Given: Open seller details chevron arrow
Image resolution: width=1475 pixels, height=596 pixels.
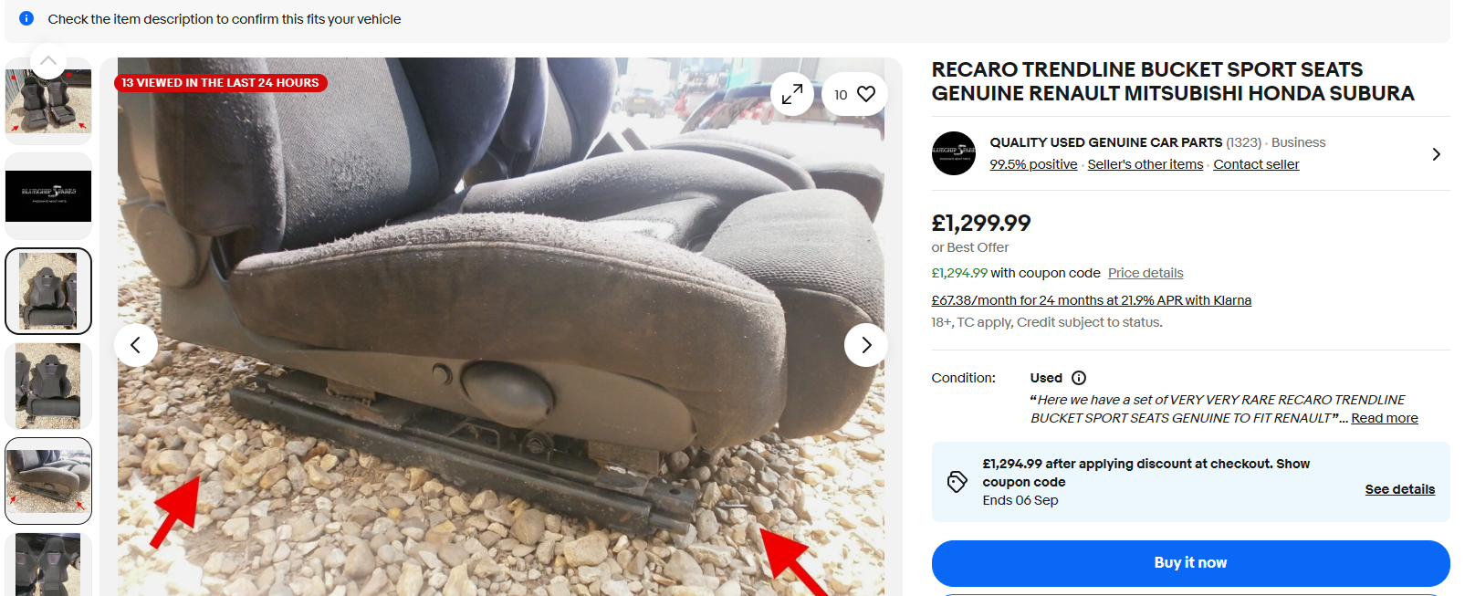Looking at the screenshot, I should 1436,154.
